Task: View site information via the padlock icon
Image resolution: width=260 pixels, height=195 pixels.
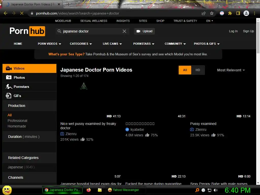Action: pyautogui.click(x=32, y=13)
